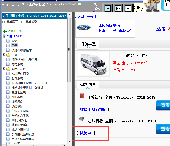Collapse the 当前车型 section arrow
Screen dimensions: 170x146
click(88, 47)
